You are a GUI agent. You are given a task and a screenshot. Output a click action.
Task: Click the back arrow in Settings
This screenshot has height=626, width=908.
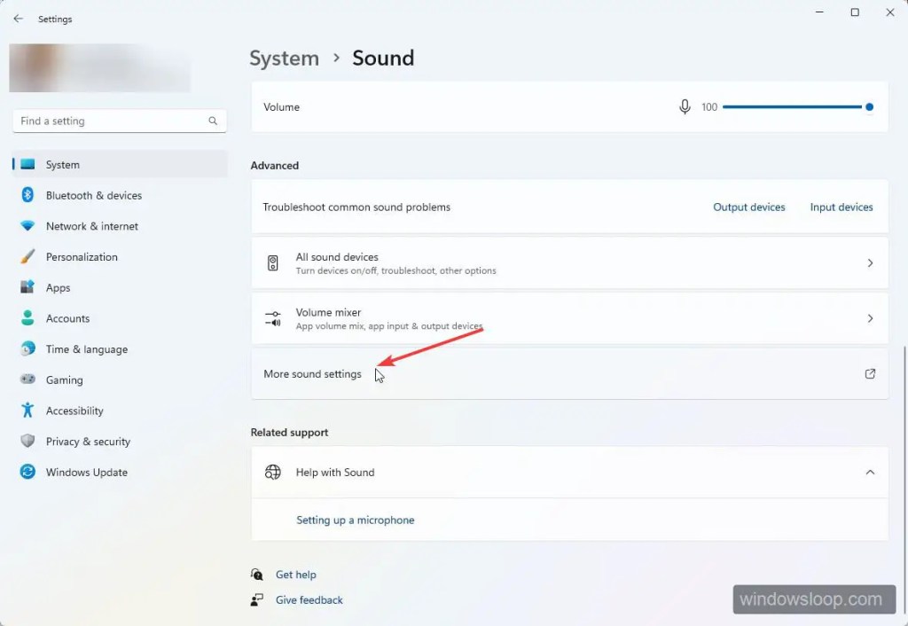coord(19,19)
